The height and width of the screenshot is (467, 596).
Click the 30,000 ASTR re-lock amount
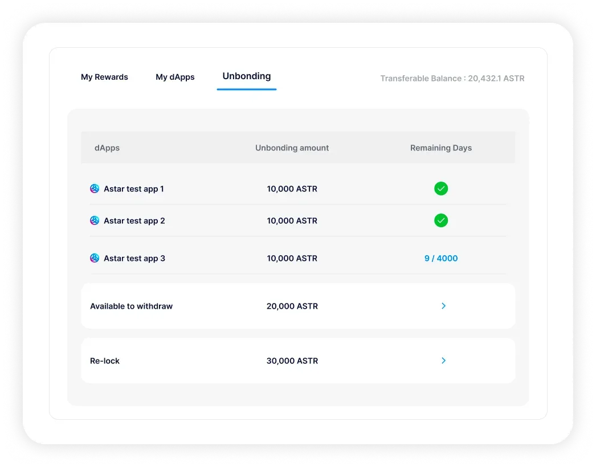[x=292, y=361]
